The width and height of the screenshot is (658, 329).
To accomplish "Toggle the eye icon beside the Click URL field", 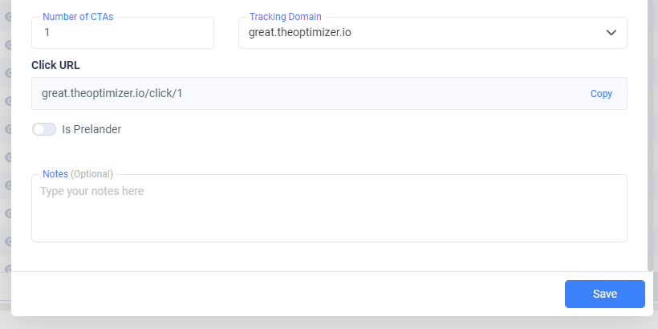I will [7, 101].
